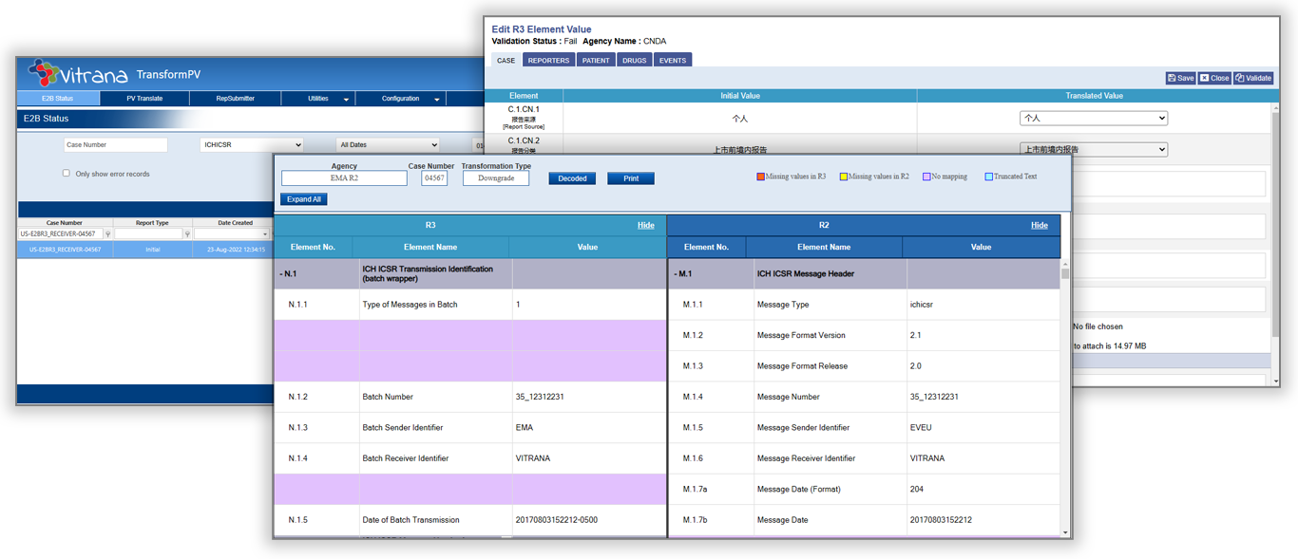The height and width of the screenshot is (559, 1298).
Task: Switch to the REPORTERS tab
Action: [548, 60]
